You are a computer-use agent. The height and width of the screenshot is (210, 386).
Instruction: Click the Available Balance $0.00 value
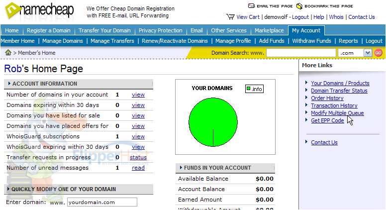tap(265, 179)
